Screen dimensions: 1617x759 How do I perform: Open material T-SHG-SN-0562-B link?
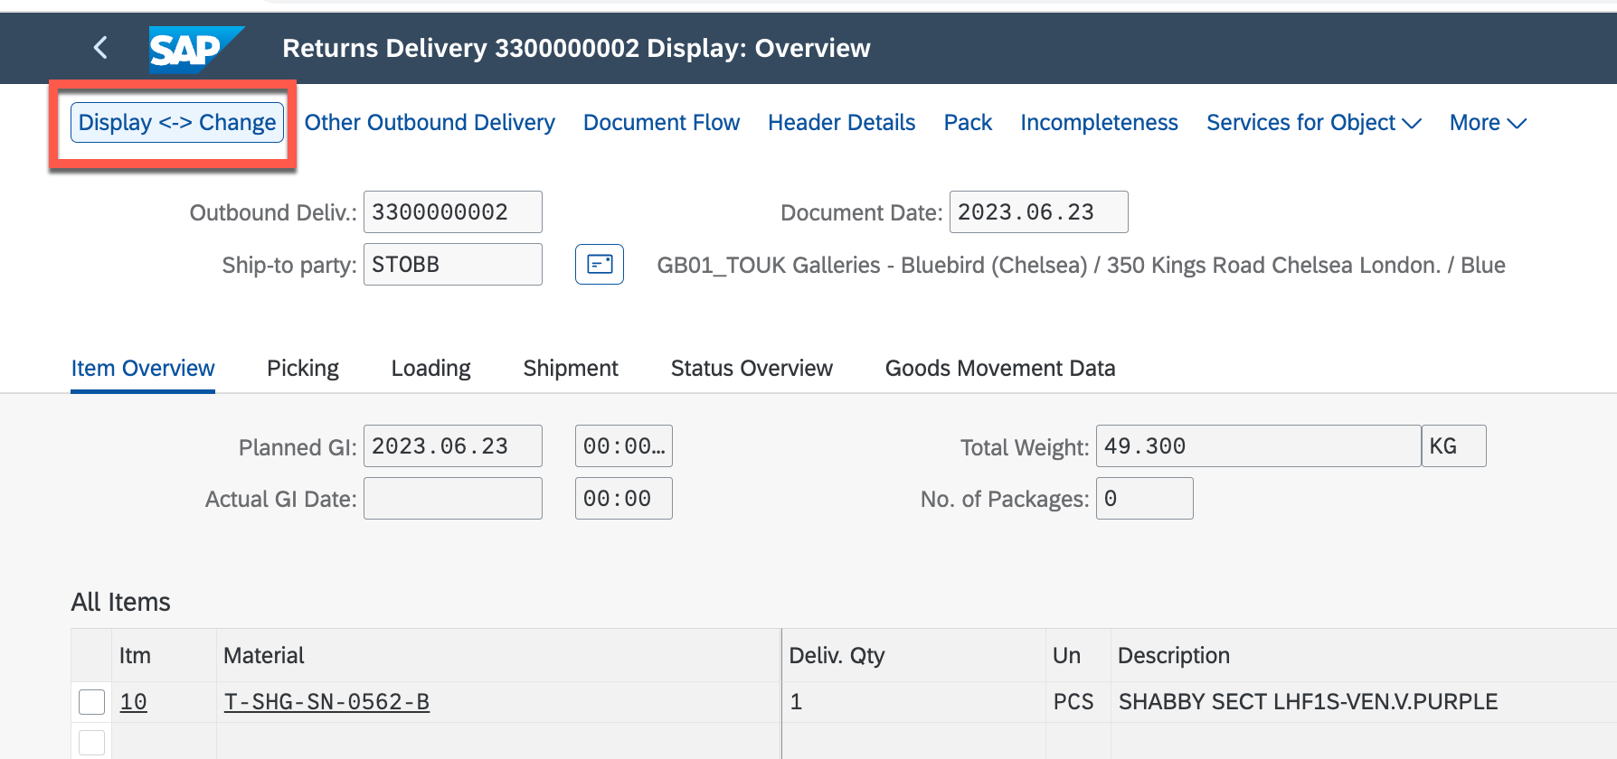[326, 702]
